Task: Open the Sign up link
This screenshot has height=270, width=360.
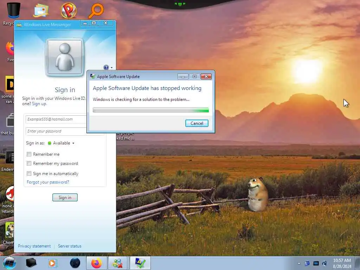Action: (x=39, y=104)
